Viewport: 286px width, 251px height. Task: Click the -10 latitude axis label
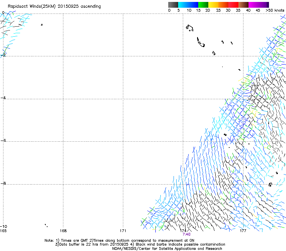pyautogui.click(x=3, y=227)
